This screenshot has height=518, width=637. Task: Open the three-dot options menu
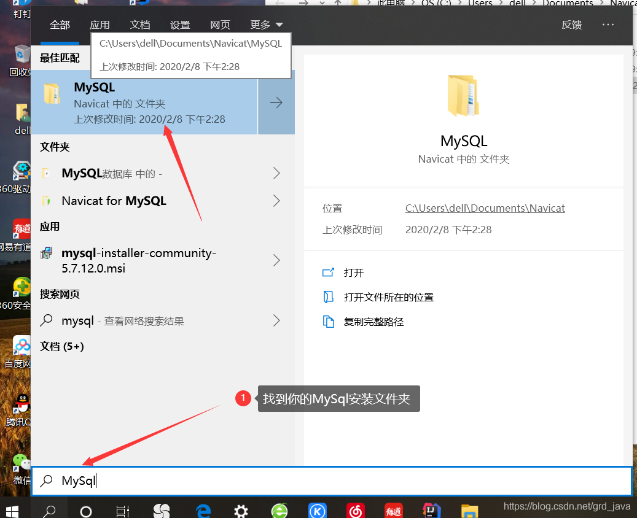click(608, 25)
